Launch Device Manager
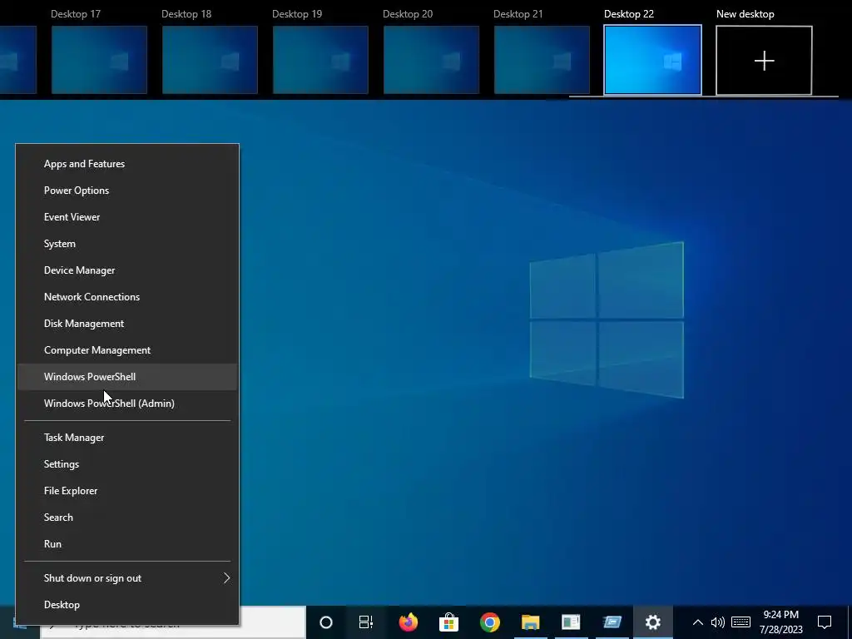Screen dimensions: 852x639 127,270
